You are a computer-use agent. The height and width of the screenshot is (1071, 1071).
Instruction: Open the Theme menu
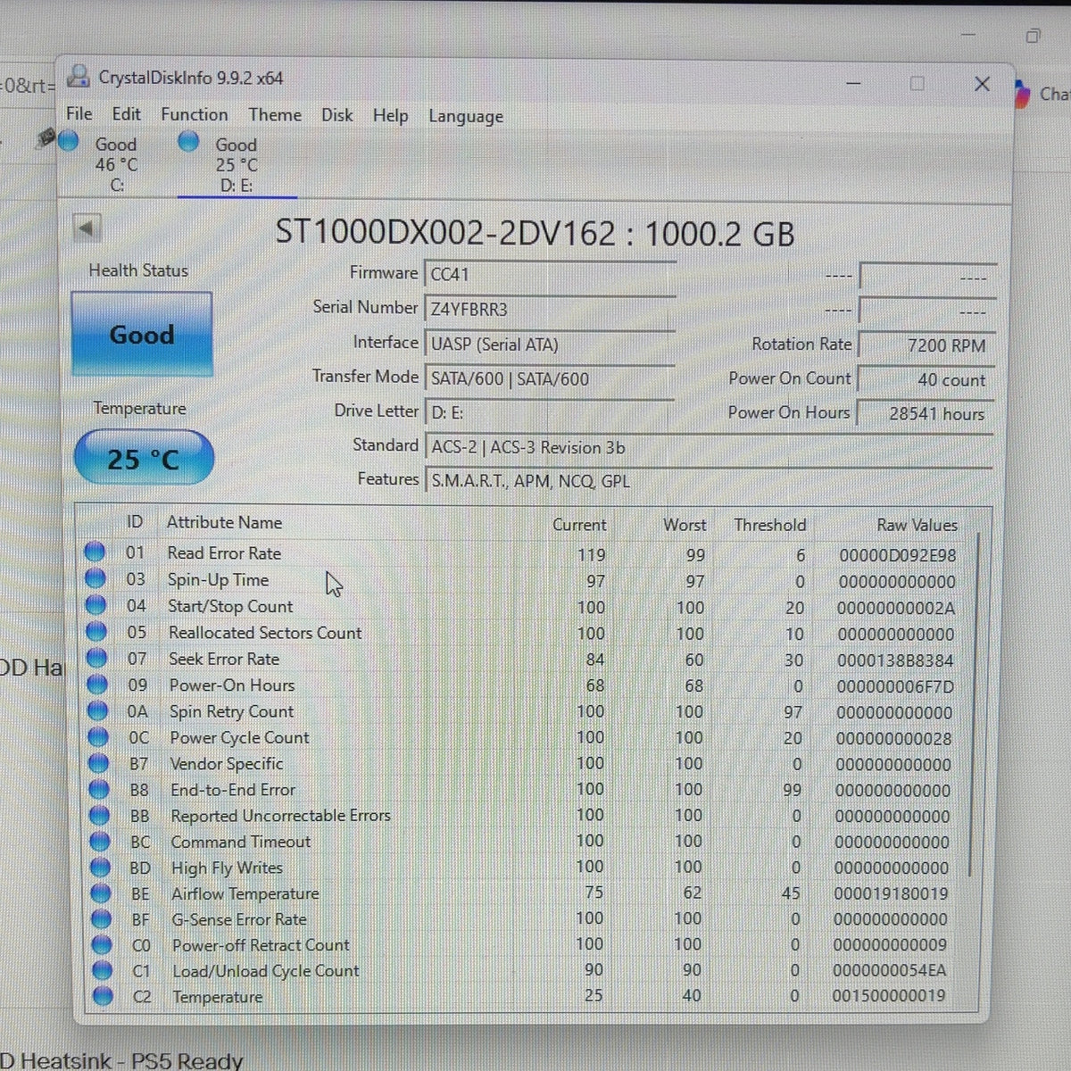click(275, 114)
